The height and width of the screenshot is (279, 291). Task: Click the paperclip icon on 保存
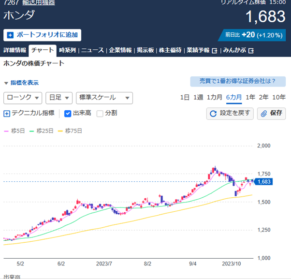(264, 114)
